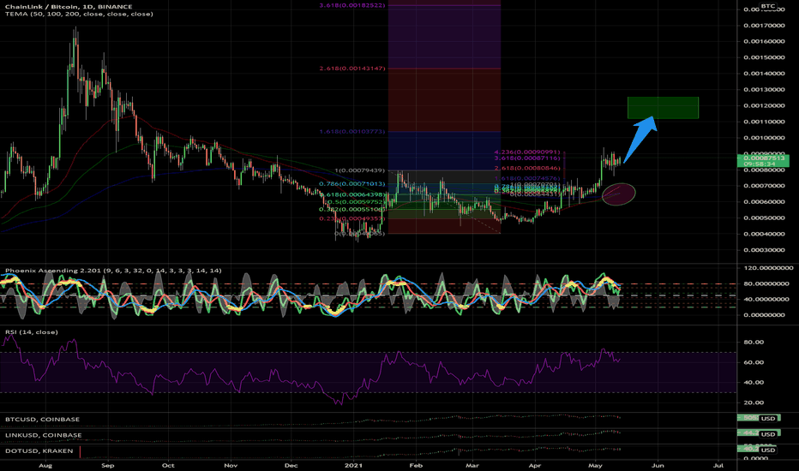Select the ellipse drawing near moving averages
The width and height of the screenshot is (799, 471).
click(619, 194)
